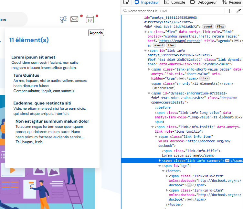
Task: Switch to the Console tab
Action: pos(175,2)
